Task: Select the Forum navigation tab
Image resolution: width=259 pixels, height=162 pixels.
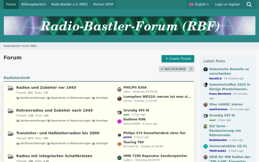Action: [x=11, y=4]
